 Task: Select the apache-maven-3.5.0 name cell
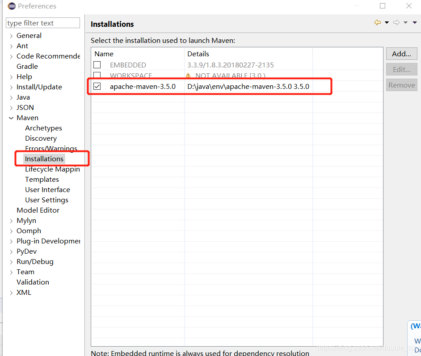click(143, 86)
